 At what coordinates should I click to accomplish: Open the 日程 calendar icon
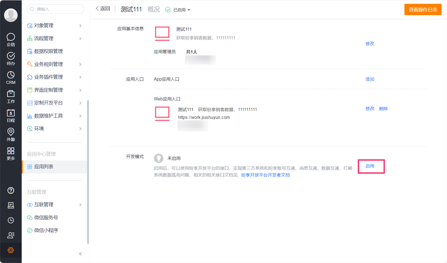[11, 116]
